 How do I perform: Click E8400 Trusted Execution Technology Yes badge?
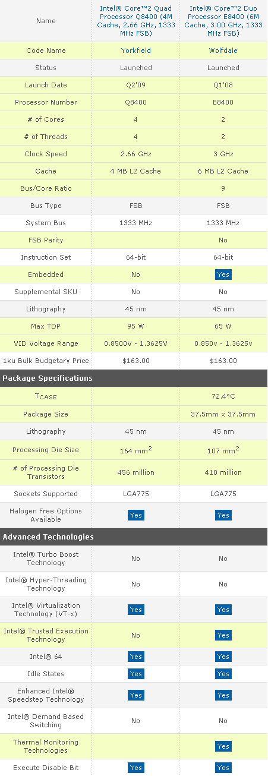coord(223,635)
